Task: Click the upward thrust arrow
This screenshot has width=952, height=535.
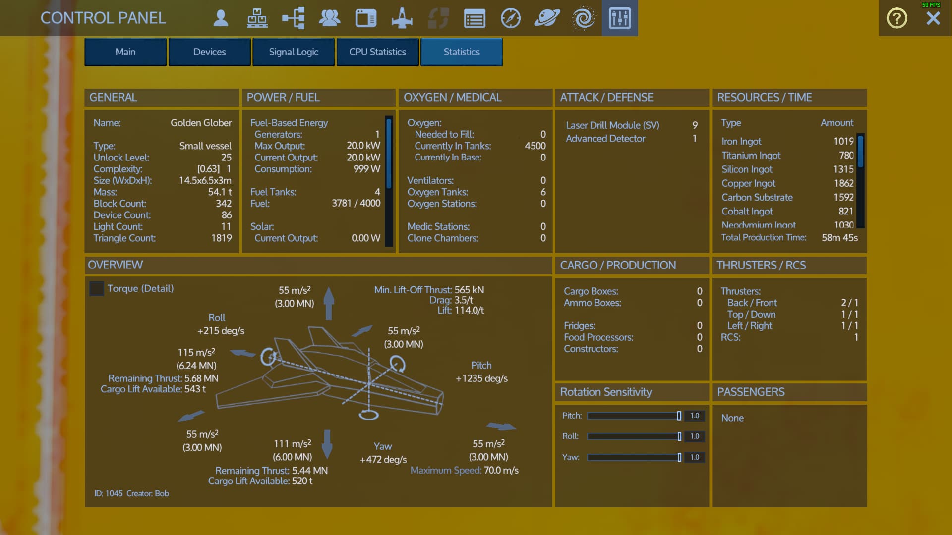Action: [x=329, y=303]
